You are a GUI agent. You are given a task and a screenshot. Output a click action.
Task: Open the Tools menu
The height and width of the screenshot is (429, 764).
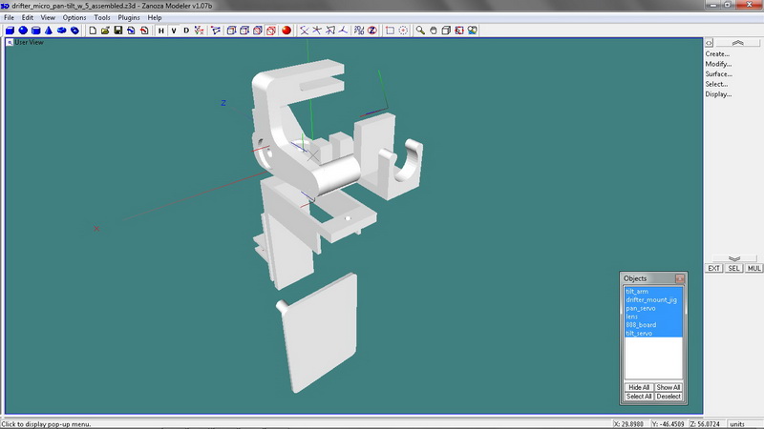(102, 17)
